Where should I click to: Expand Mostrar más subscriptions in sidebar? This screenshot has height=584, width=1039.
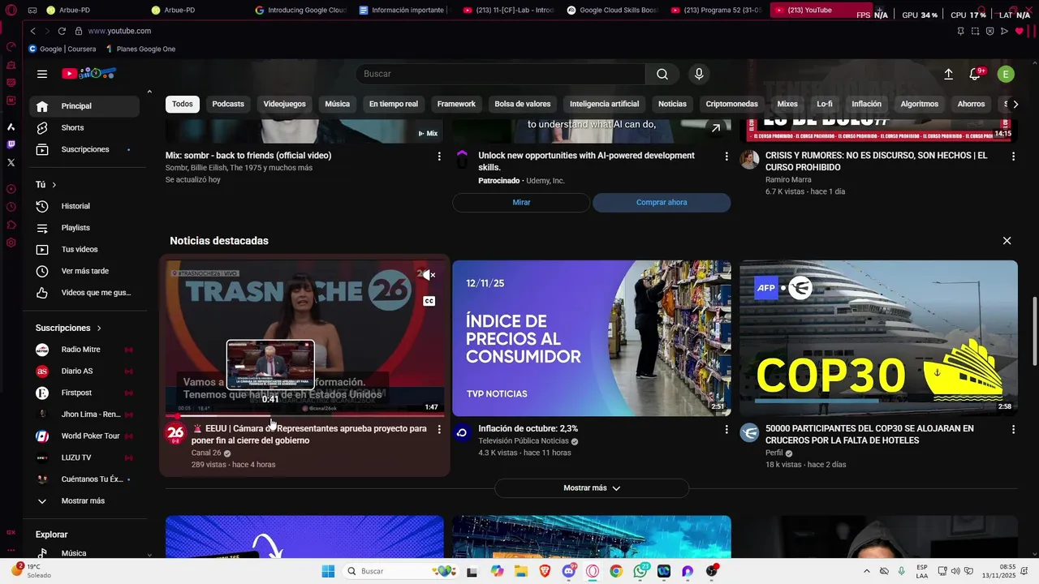point(84,501)
